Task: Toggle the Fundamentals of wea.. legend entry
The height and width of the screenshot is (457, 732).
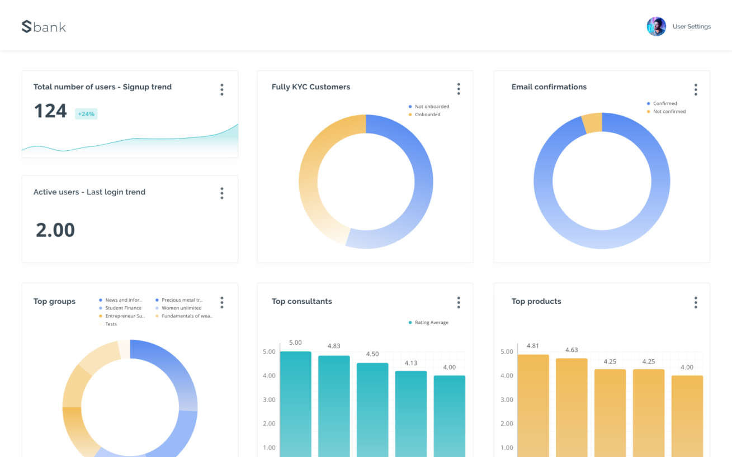Action: [x=184, y=316]
